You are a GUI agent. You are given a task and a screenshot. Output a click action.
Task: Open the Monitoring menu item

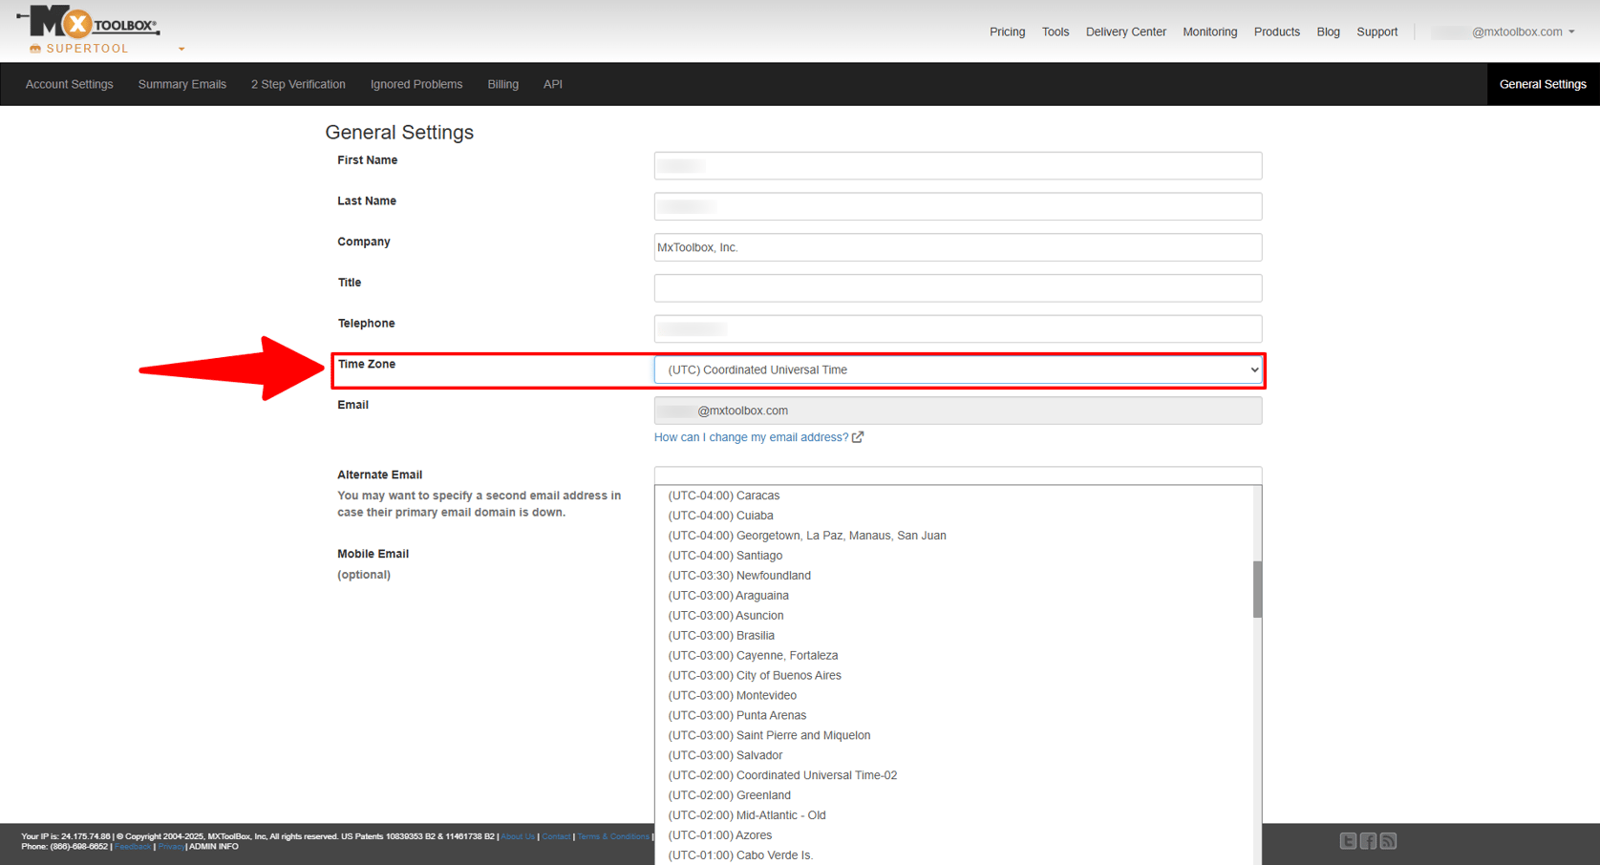click(x=1209, y=32)
